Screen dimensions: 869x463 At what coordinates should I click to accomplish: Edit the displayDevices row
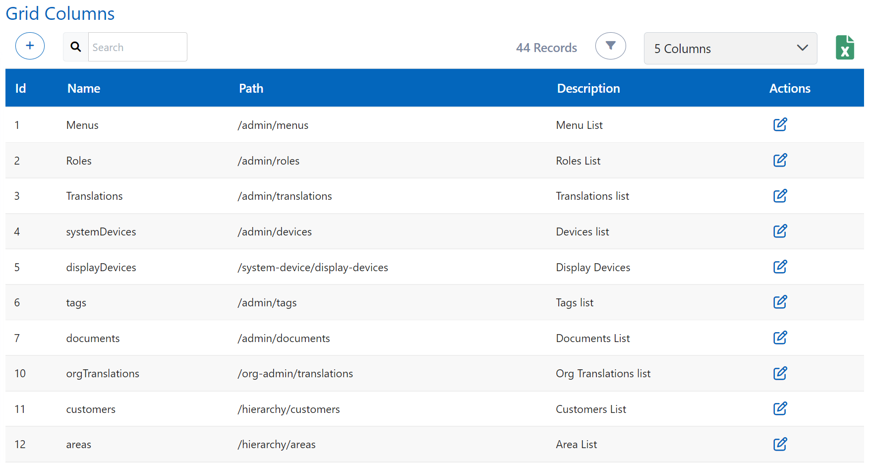click(780, 267)
